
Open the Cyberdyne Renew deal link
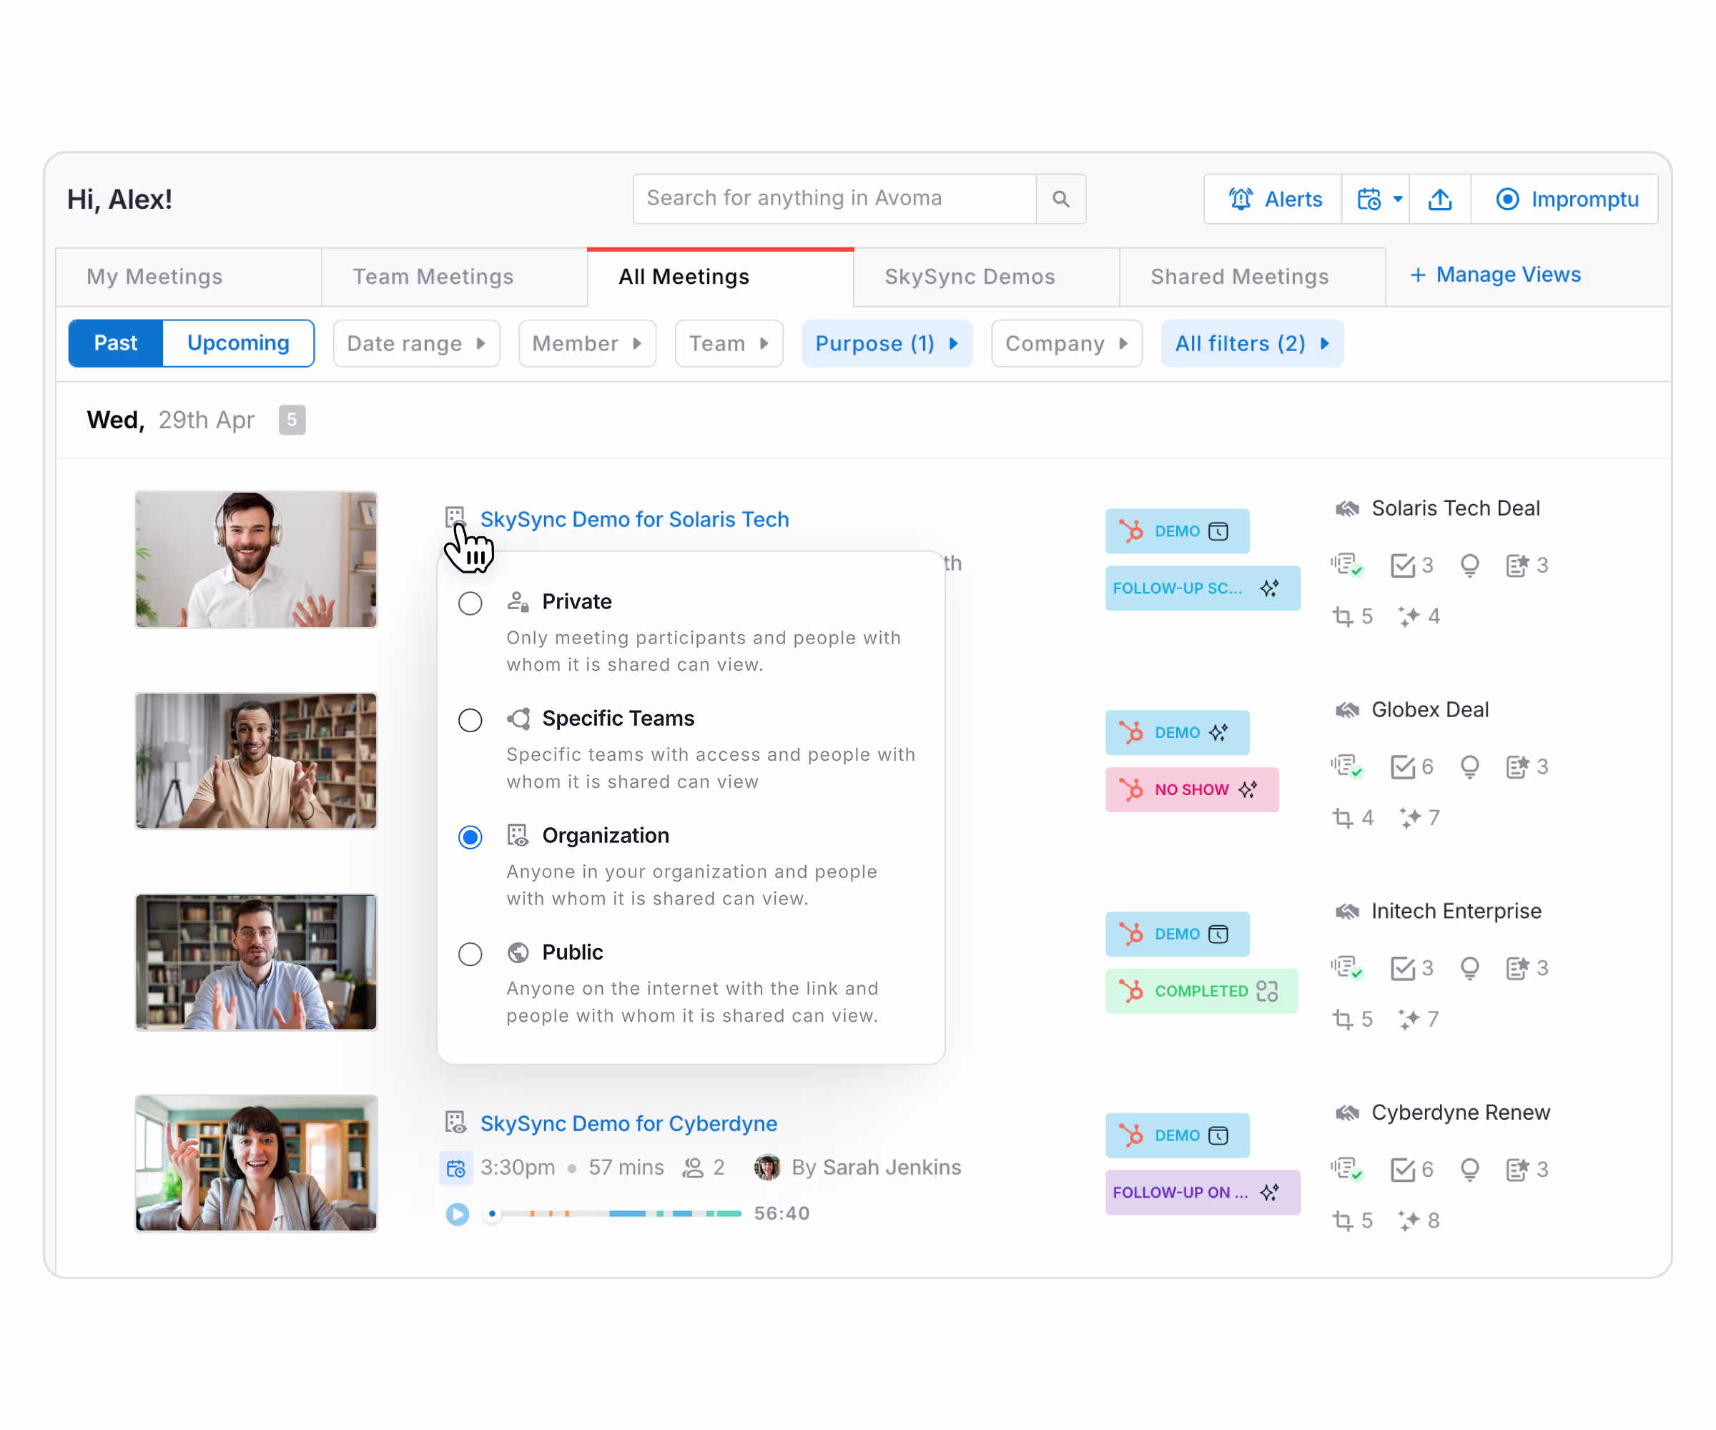[1442, 1112]
